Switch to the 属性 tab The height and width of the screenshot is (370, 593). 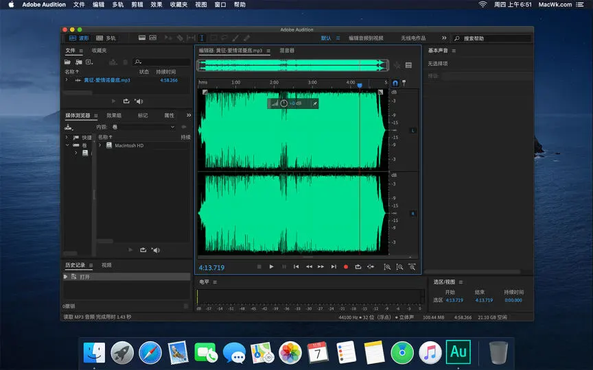[x=169, y=115]
